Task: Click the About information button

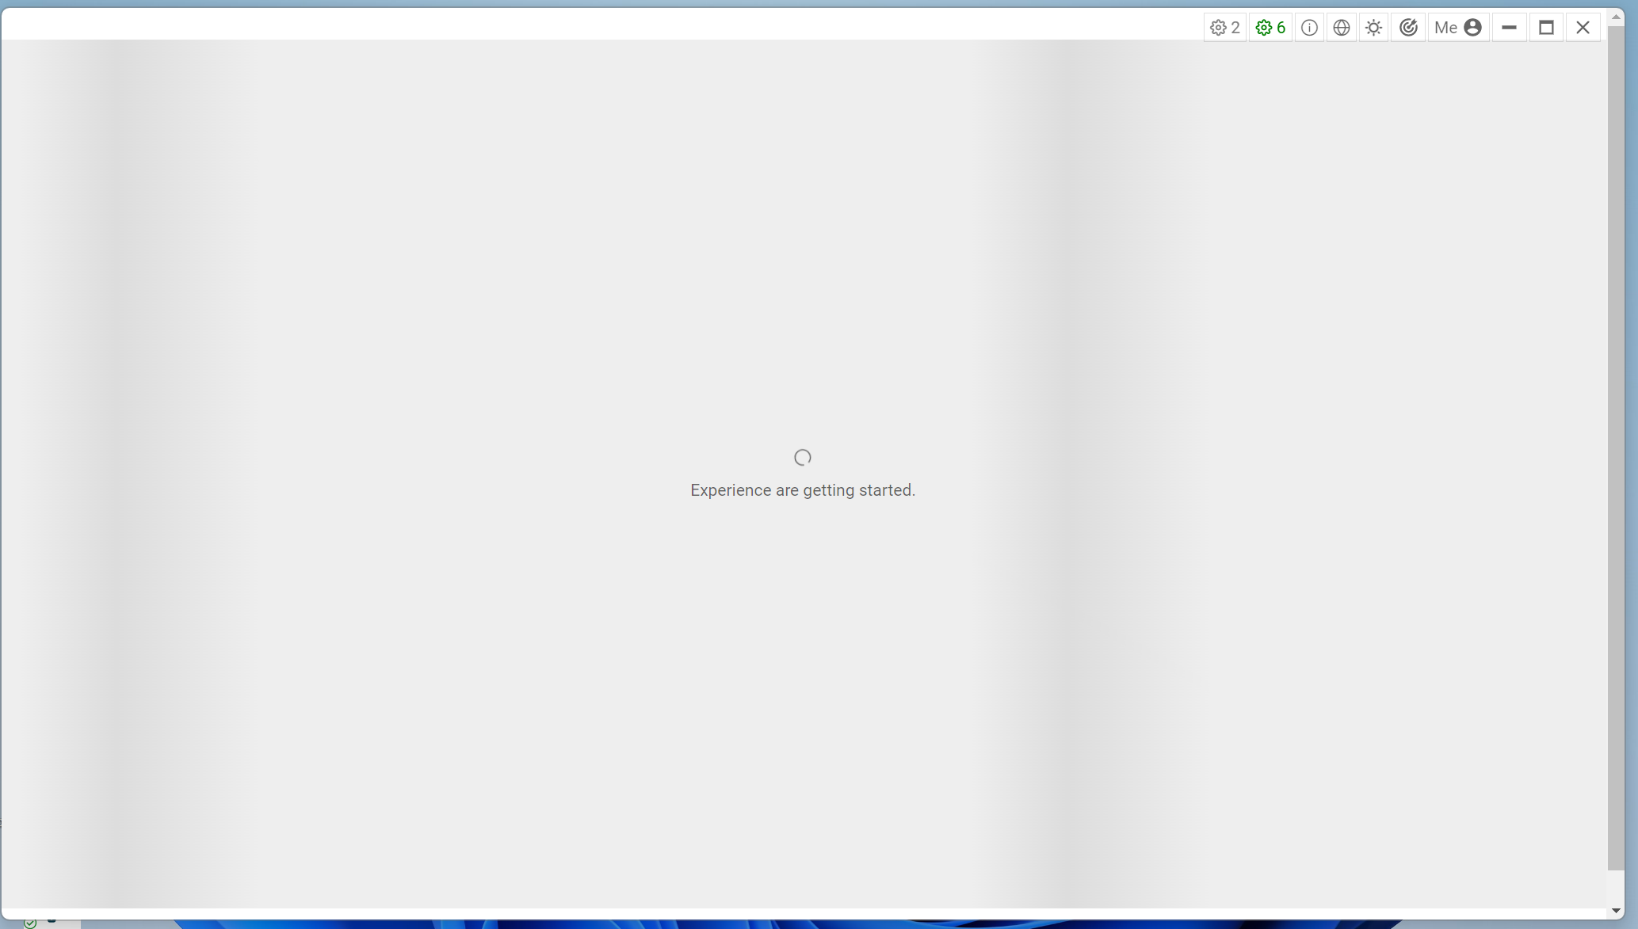Action: [1309, 27]
